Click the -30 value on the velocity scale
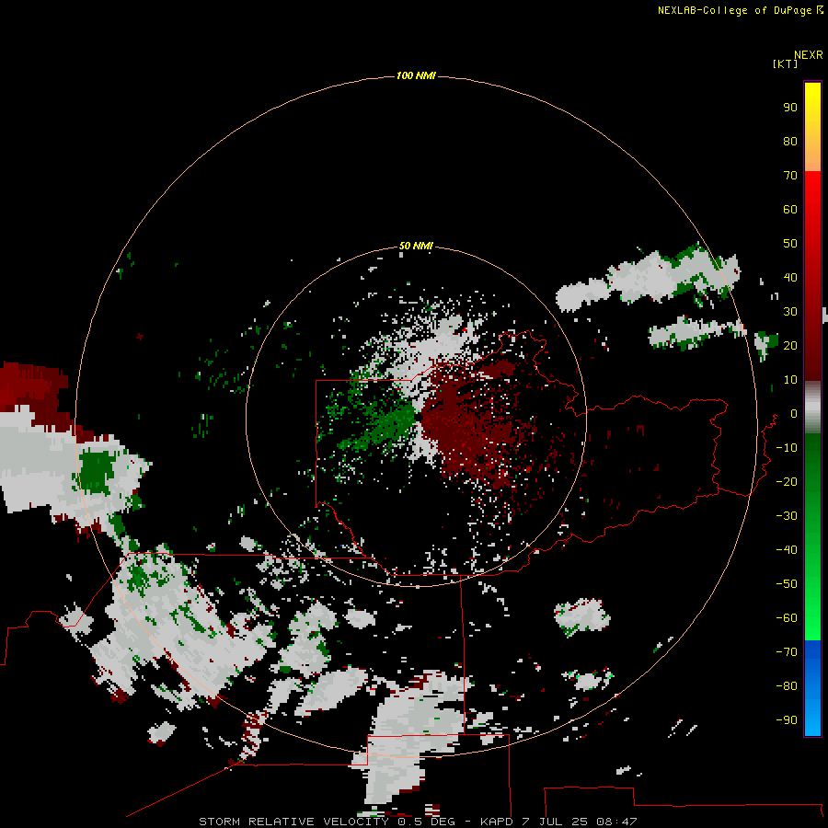 point(787,516)
